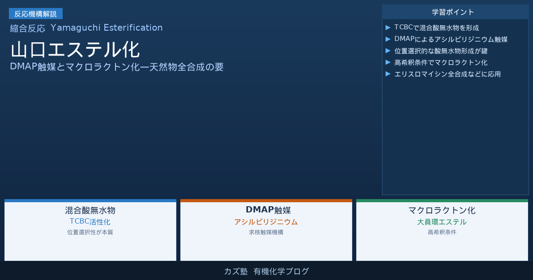Click the green 大員環エステル label
The image size is (533, 280).
point(442,221)
